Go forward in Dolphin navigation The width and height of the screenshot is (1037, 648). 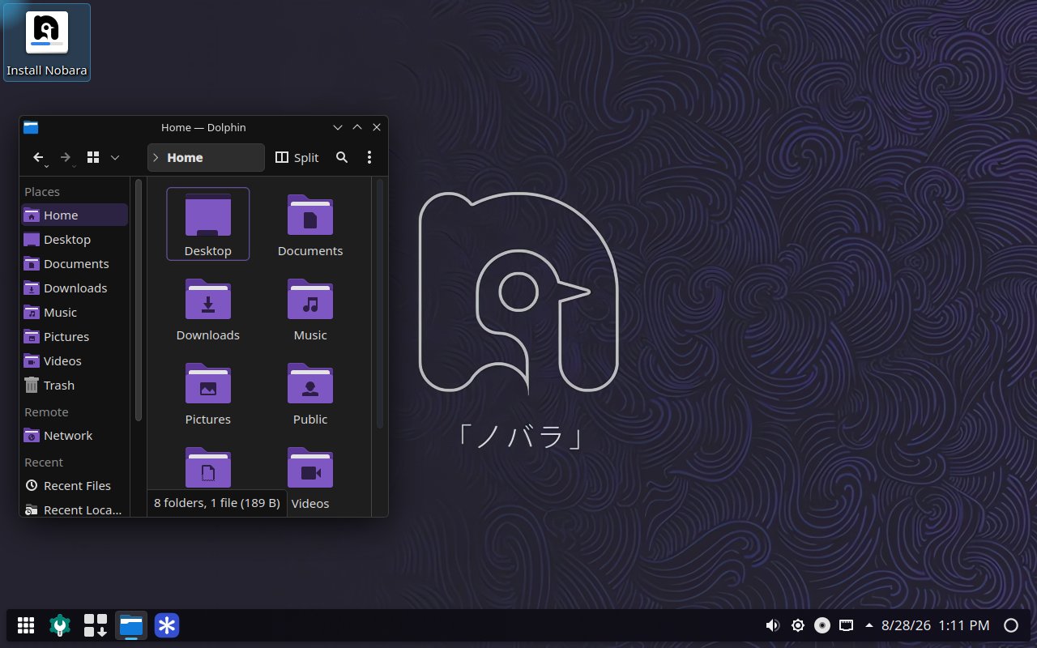(x=66, y=158)
